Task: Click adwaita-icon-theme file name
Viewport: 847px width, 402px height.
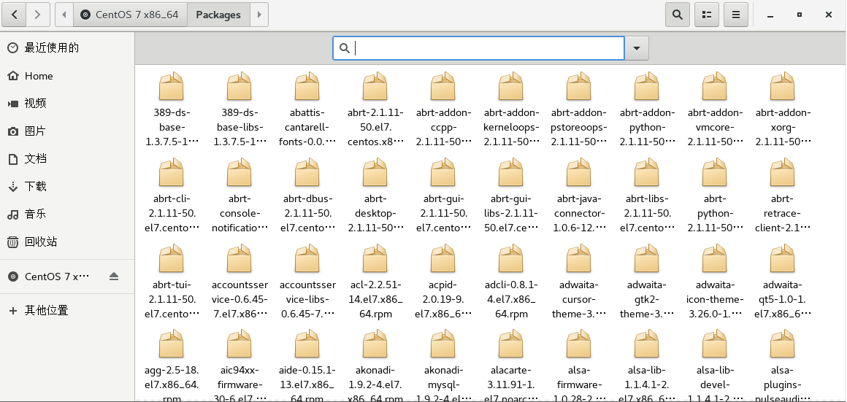Action: coord(715,299)
